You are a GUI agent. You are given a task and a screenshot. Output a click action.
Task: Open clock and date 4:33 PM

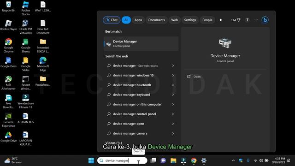coord(278,160)
